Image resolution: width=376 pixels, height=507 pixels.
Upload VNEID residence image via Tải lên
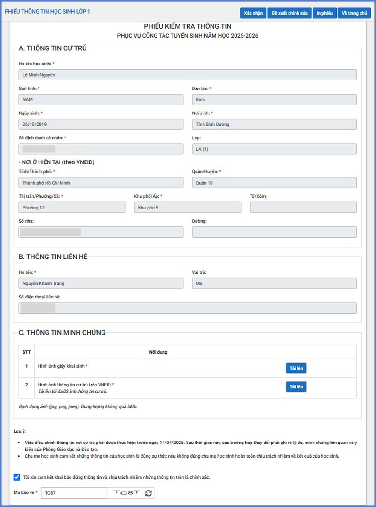(296, 386)
